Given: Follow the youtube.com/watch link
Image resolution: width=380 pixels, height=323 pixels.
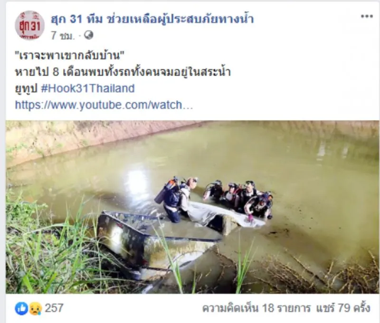Looking at the screenshot, I should (104, 105).
